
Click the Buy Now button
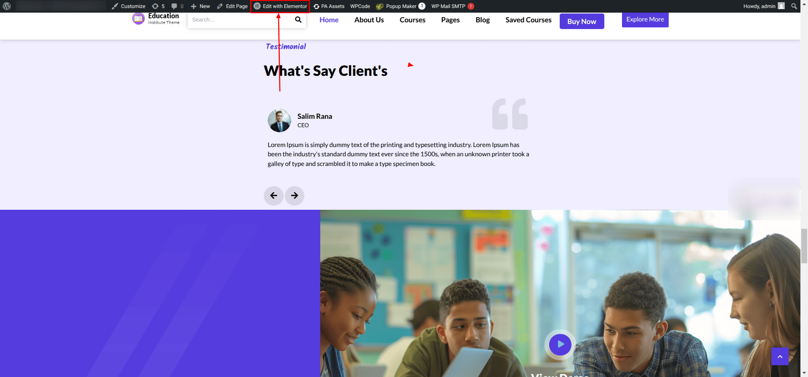(582, 21)
